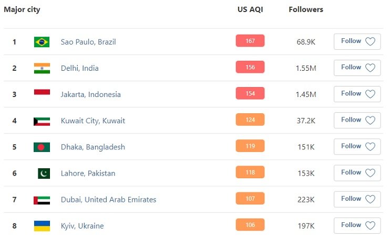Click the Indonesia flag icon
Viewport: 389px width, 238px height.
42,93
